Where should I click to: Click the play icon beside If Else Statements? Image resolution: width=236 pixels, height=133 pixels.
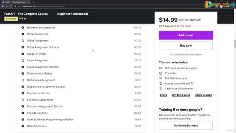[23, 34]
